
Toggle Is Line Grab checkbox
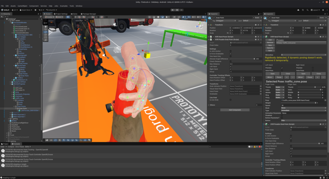point(230,100)
